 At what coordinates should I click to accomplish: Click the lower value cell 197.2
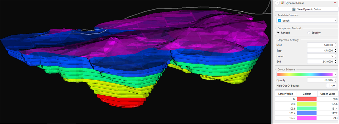click(x=285, y=118)
